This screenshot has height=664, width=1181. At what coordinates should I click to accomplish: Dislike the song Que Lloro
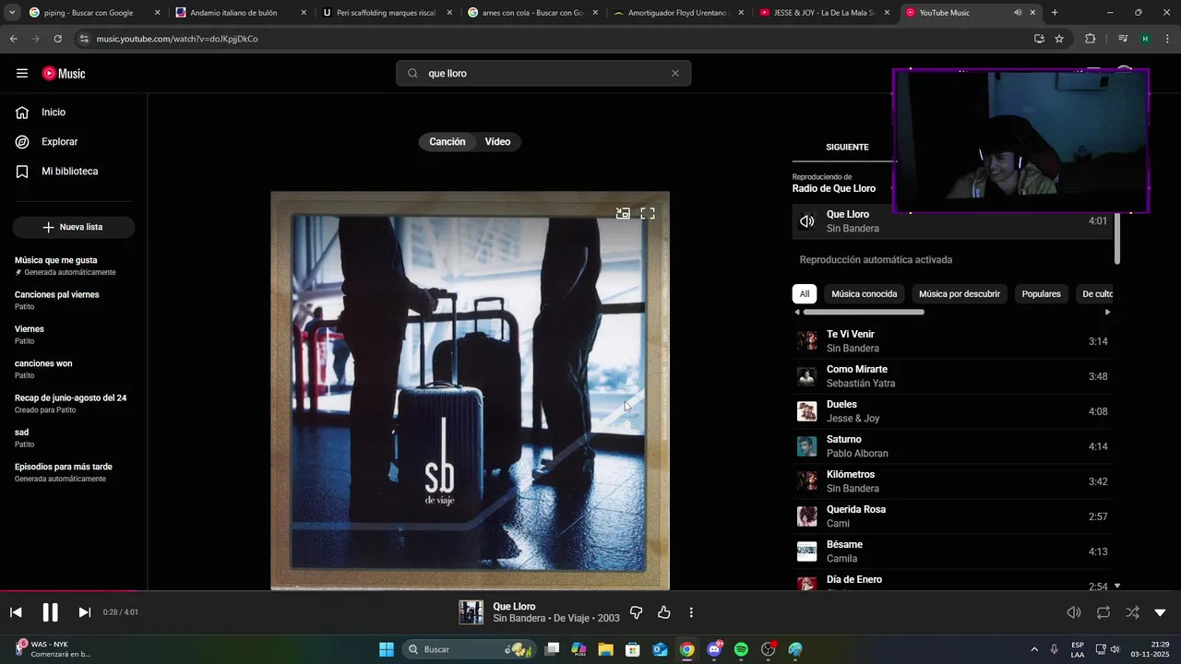pos(636,612)
